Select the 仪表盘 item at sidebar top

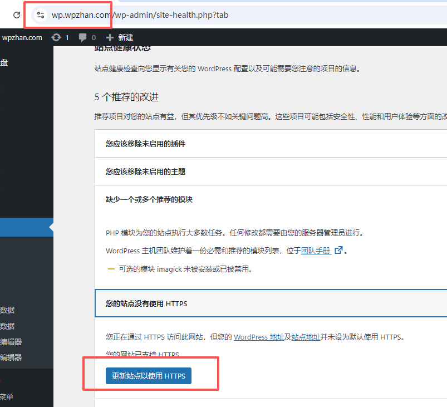tap(4, 62)
